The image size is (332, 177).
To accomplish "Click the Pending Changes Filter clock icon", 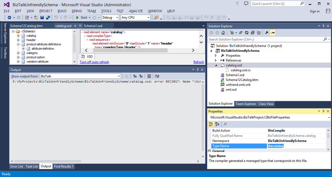I will pyautogui.click(x=232, y=33).
